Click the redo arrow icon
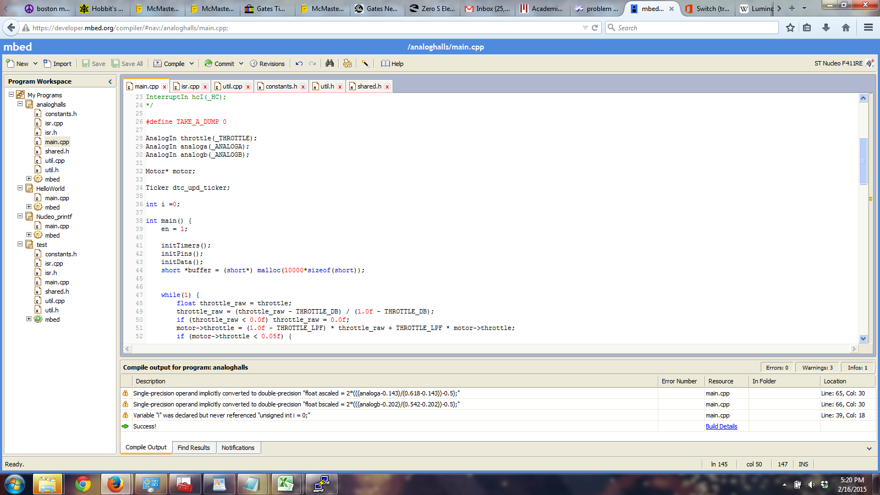This screenshot has height=495, width=880. click(312, 64)
